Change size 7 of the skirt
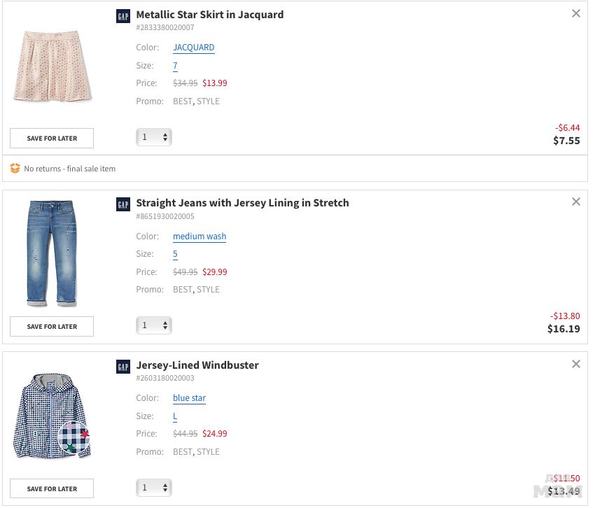593x508 pixels. pyautogui.click(x=175, y=66)
